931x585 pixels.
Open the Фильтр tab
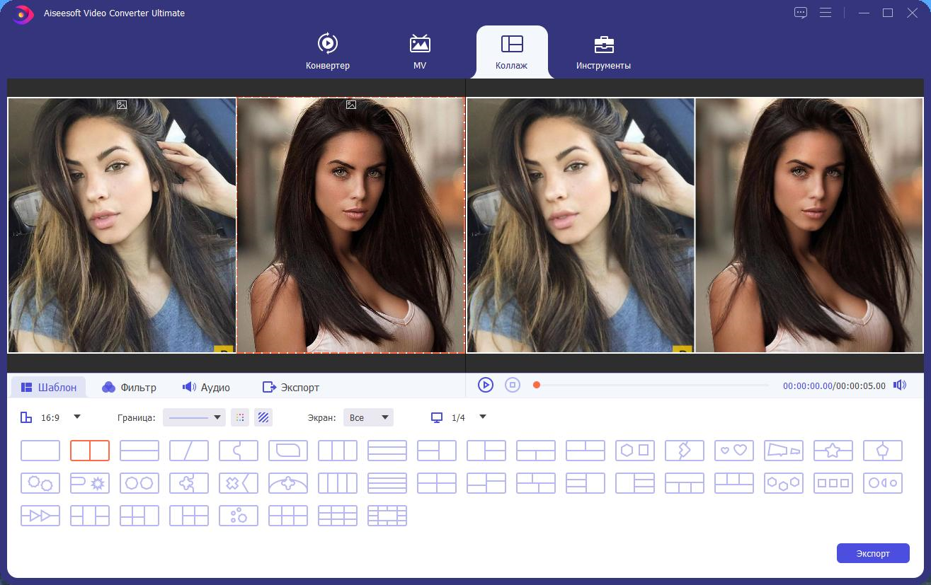click(130, 387)
